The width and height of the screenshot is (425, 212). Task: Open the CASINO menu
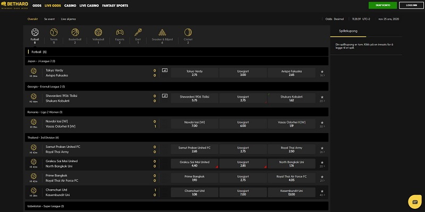coord(70,6)
